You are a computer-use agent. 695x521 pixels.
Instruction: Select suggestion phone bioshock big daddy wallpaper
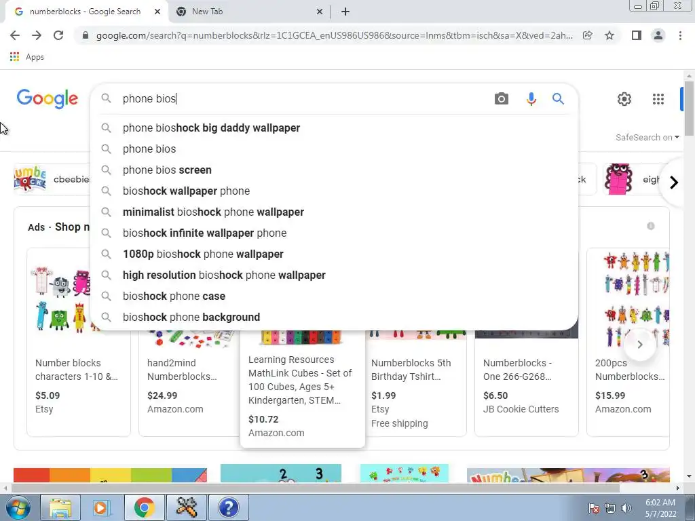pos(334,128)
